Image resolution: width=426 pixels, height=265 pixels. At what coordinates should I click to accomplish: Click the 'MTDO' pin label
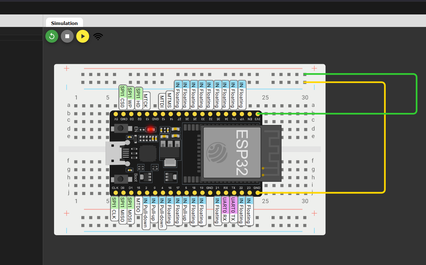tap(138, 206)
